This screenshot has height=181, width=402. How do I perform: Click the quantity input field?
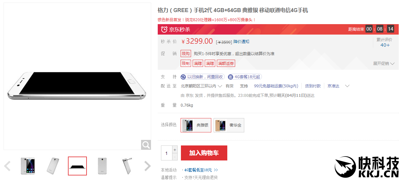tap(167, 153)
